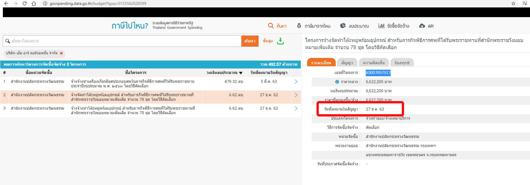
Task: Click the browser back arrow
Action: [6, 3]
